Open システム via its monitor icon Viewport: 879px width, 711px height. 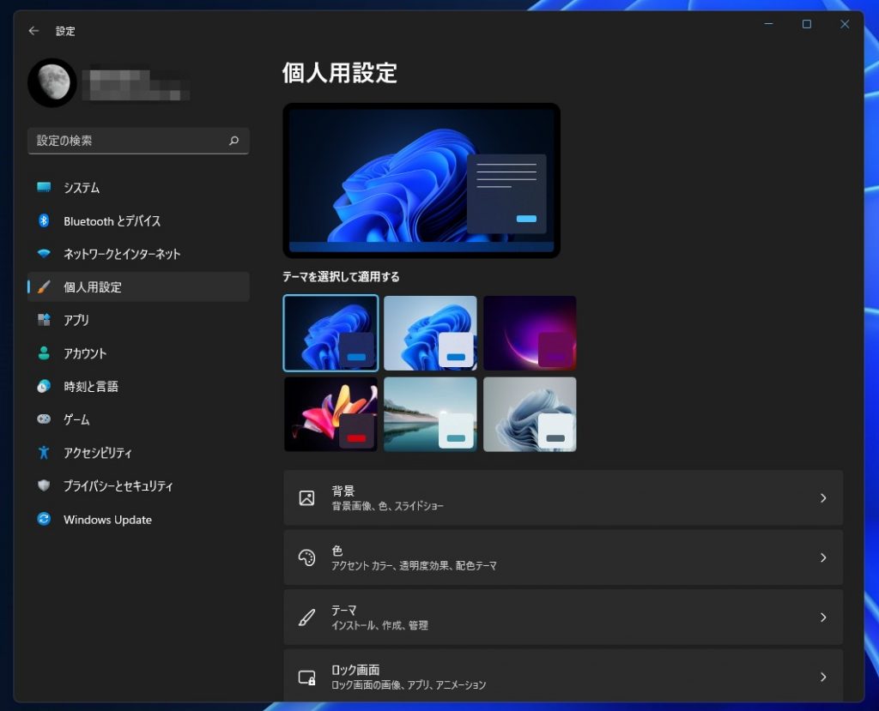pos(44,188)
